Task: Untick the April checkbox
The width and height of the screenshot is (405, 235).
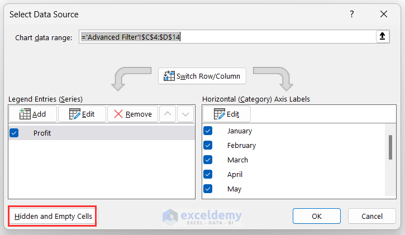Action: tap(208, 174)
